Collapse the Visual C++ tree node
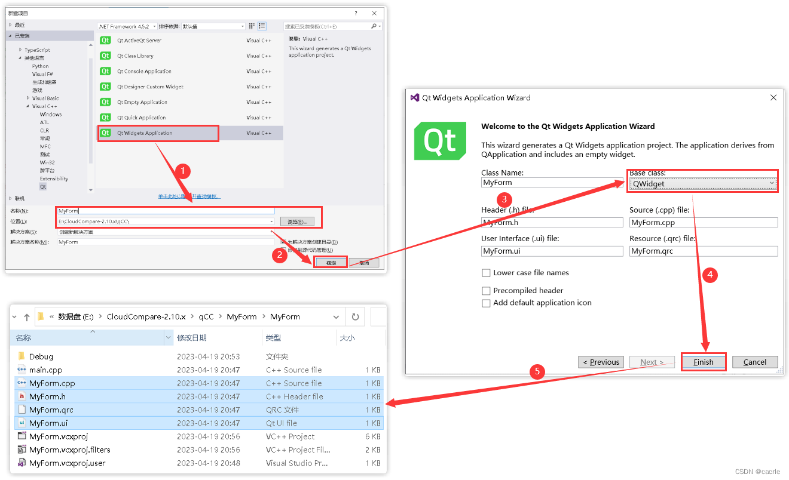This screenshot has height=480, width=789. 27,106
